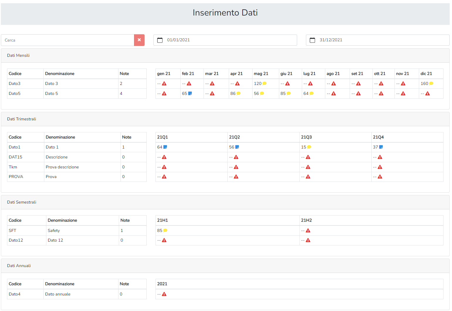Image resolution: width=452 pixels, height=311 pixels.
Task: Click warning icon for Dato4 2021
Action: [164, 294]
